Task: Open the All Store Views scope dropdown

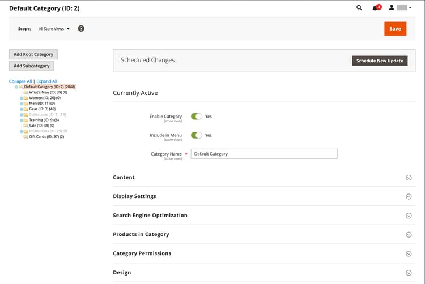Action: click(x=54, y=29)
